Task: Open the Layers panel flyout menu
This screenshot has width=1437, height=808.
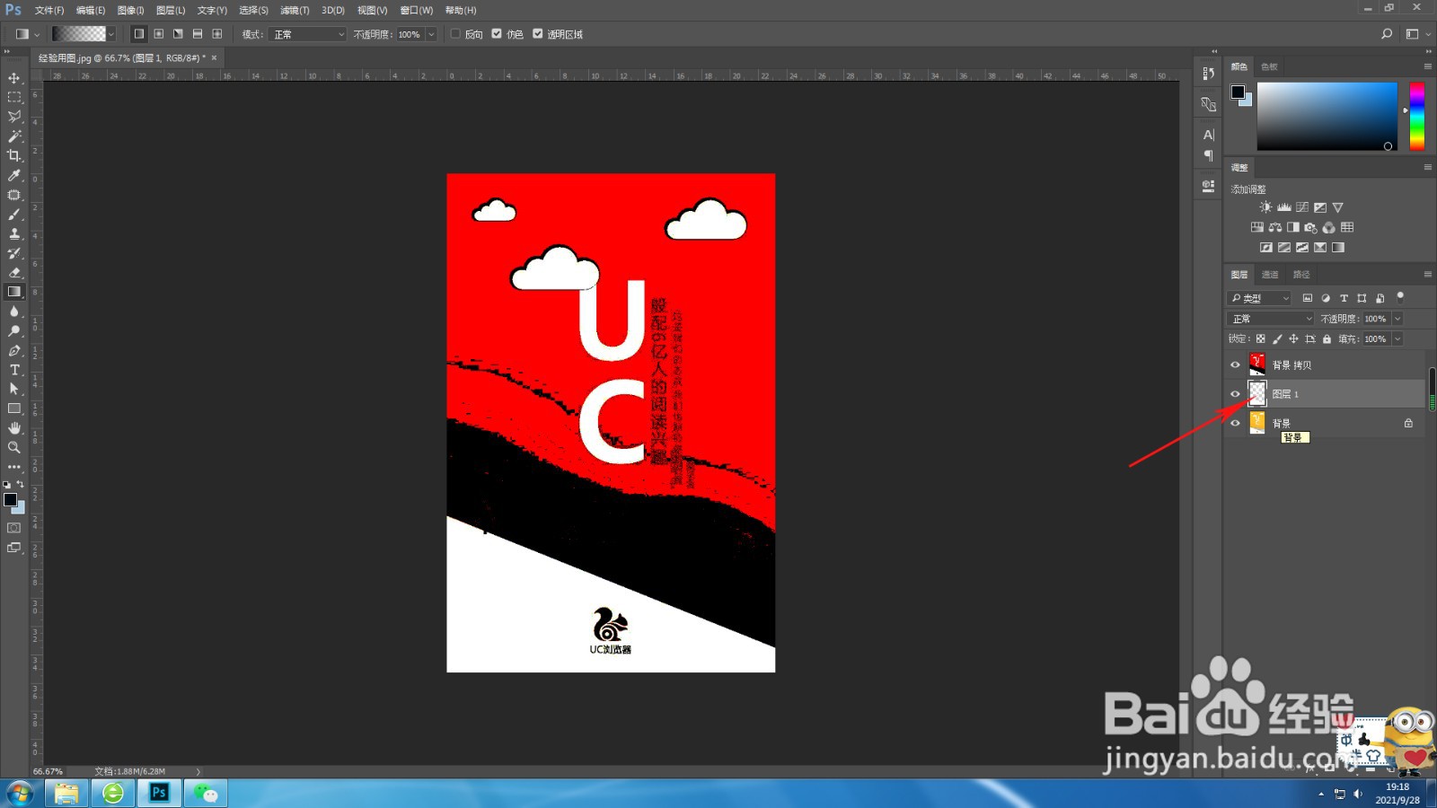Action: click(x=1427, y=274)
